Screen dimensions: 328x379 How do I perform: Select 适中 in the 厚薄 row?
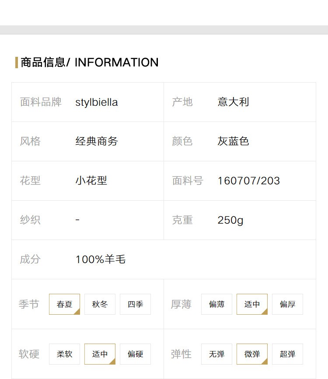[x=252, y=304]
